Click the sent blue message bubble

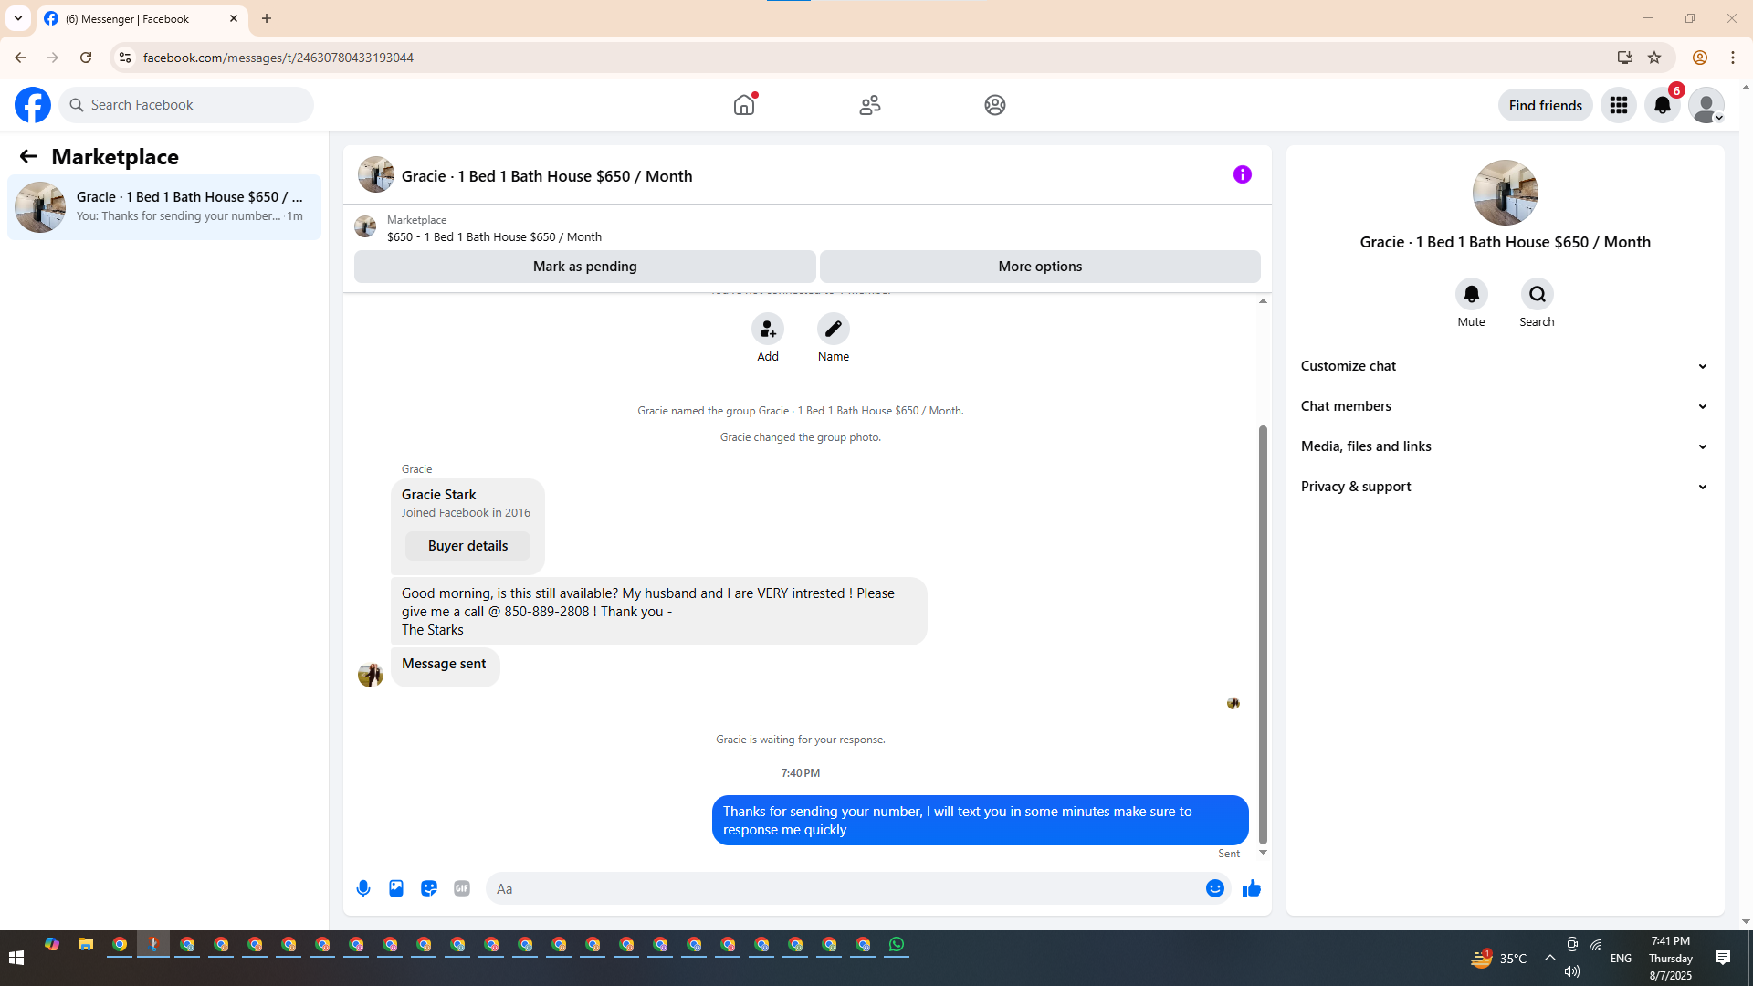click(x=980, y=820)
